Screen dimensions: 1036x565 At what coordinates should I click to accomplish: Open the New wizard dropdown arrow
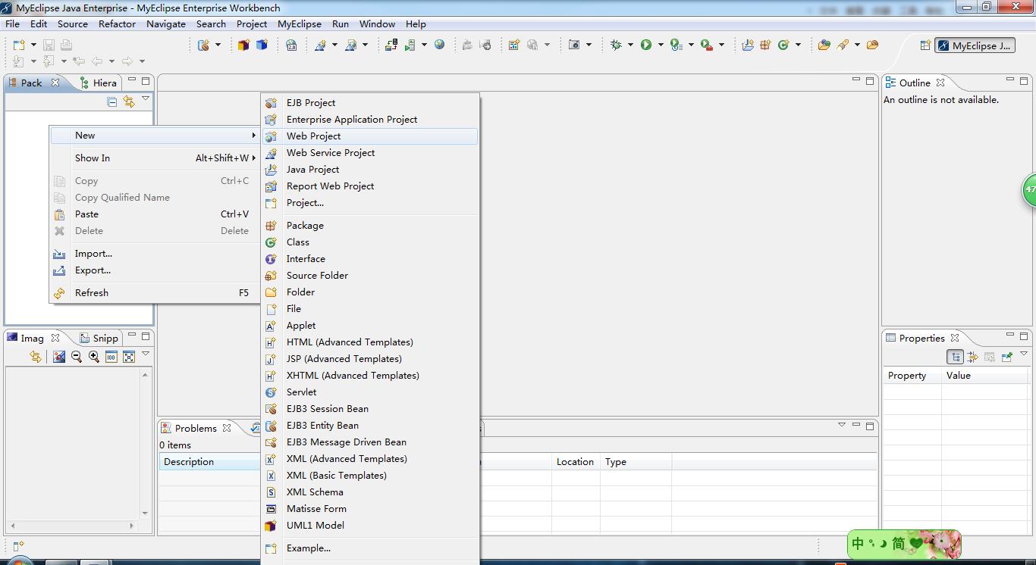pyautogui.click(x=33, y=45)
